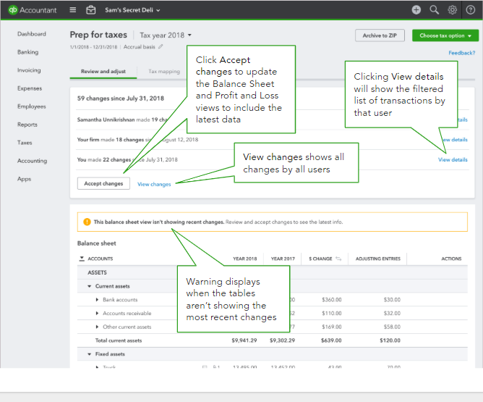Open the Tax year 2018 dropdown
This screenshot has width=483, height=402.
tap(166, 35)
